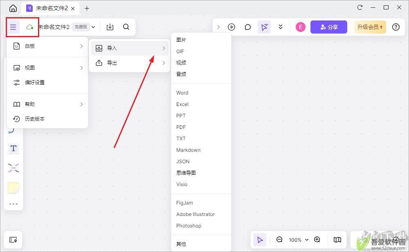The height and width of the screenshot is (252, 409).
Task: Click the refresh icon in title bar
Action: [x=360, y=7]
